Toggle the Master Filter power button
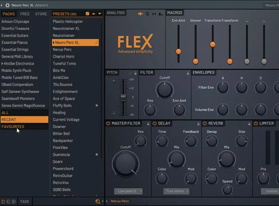 pos(108,124)
